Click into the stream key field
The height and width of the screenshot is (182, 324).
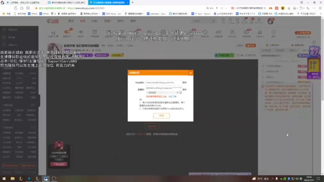click(x=164, y=88)
